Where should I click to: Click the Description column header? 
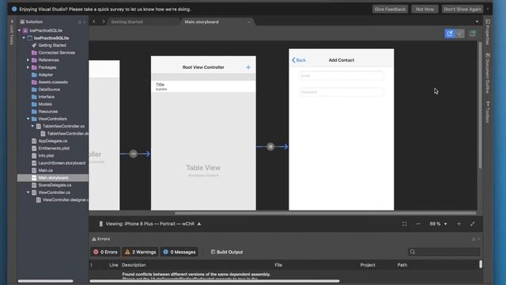point(134,265)
